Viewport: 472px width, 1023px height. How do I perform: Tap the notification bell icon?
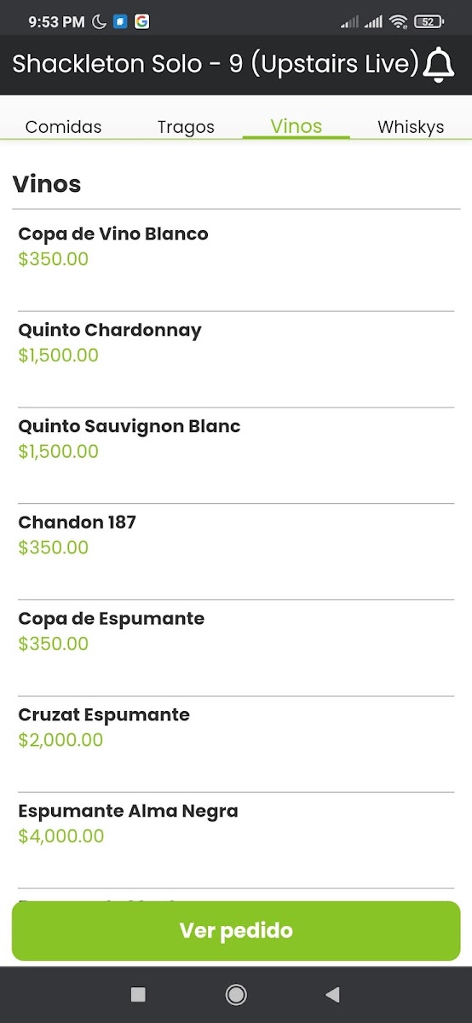click(439, 65)
